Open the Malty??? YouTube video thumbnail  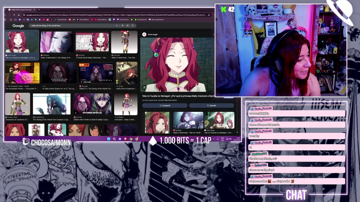click(x=96, y=73)
